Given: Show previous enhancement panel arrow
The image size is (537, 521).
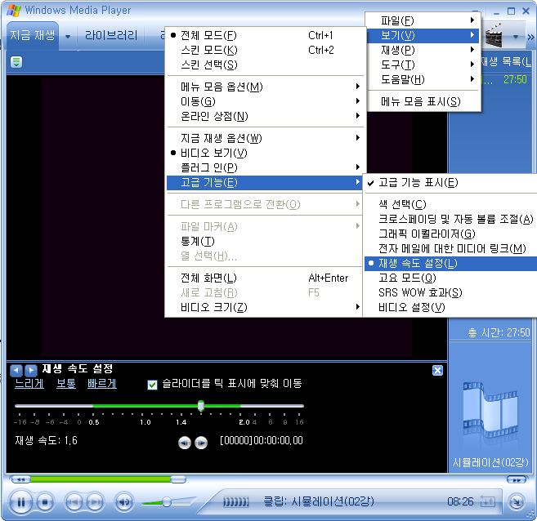Looking at the screenshot, I should coord(16,370).
